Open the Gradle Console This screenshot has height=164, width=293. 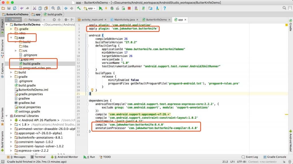click(x=275, y=157)
